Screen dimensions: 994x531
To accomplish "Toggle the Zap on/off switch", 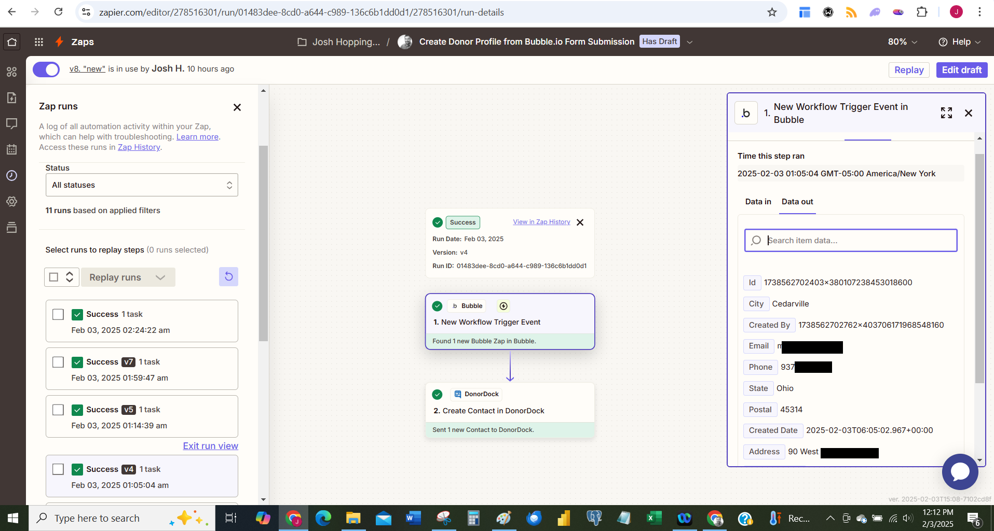I will coord(46,69).
